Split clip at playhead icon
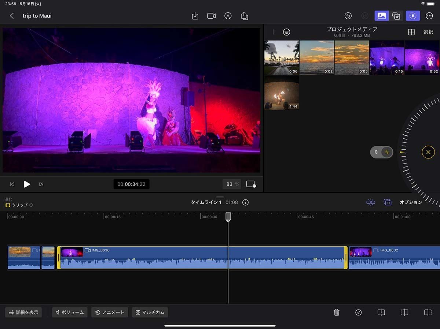Image resolution: width=440 pixels, height=329 pixels. [x=381, y=312]
